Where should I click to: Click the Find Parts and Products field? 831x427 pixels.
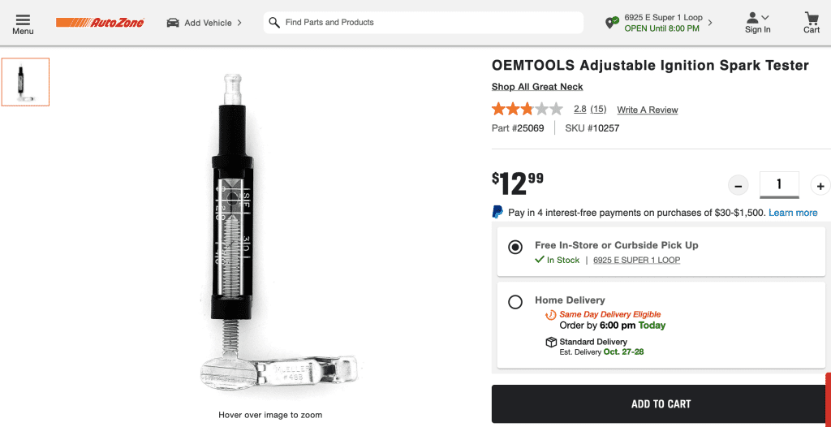tap(430, 23)
